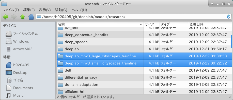Image resolution: width=233 pixels, height=100 pixels.
Task: Sort by 名前 column header arrow
Action: (141, 24)
